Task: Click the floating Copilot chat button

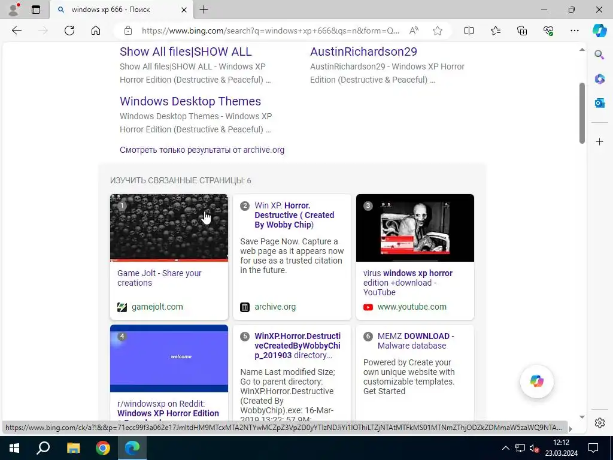Action: tap(537, 381)
